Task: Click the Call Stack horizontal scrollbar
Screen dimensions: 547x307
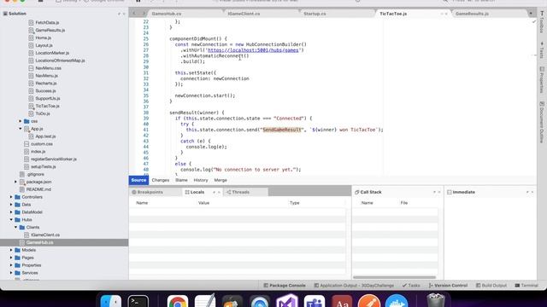Action: 394,277
